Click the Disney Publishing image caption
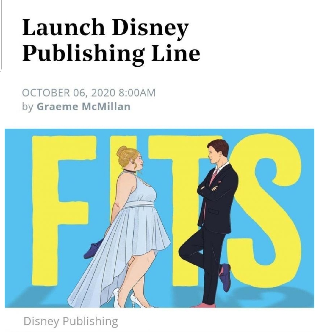The image size is (319, 332). tap(71, 321)
